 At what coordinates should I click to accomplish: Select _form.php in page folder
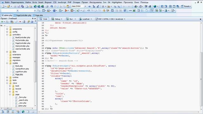click(x=22, y=97)
